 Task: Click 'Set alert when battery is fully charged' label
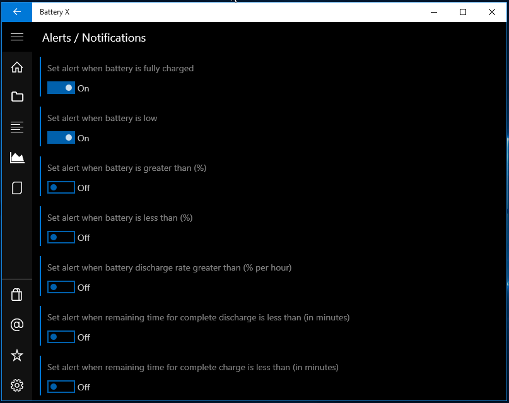pos(120,69)
